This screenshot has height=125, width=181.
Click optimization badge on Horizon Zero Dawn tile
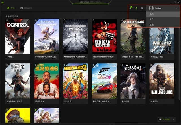click(36, 20)
